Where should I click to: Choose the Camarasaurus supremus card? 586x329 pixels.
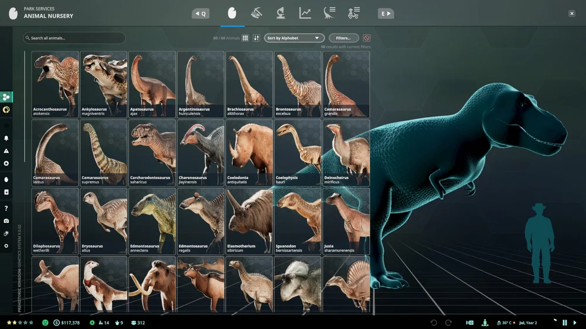click(104, 153)
